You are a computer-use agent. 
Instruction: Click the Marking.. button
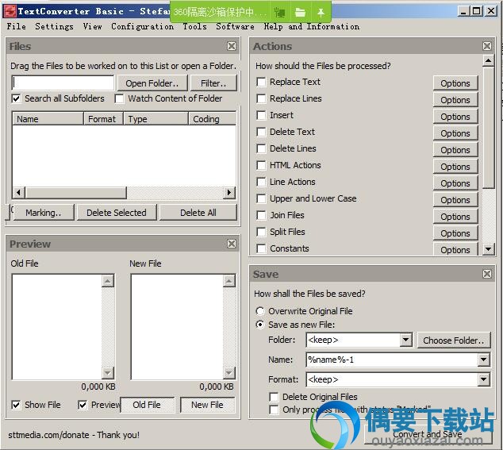pos(44,213)
